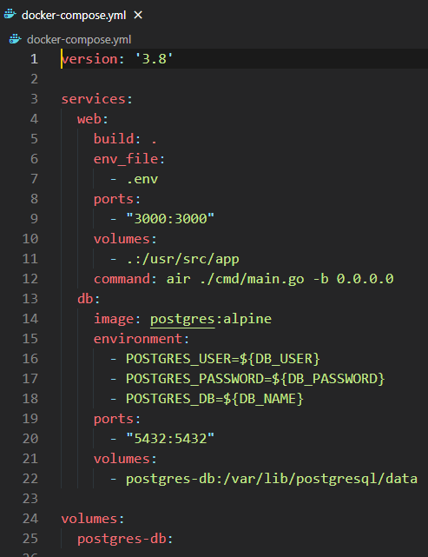
Task: Click the "db:" service key
Action: coord(89,299)
